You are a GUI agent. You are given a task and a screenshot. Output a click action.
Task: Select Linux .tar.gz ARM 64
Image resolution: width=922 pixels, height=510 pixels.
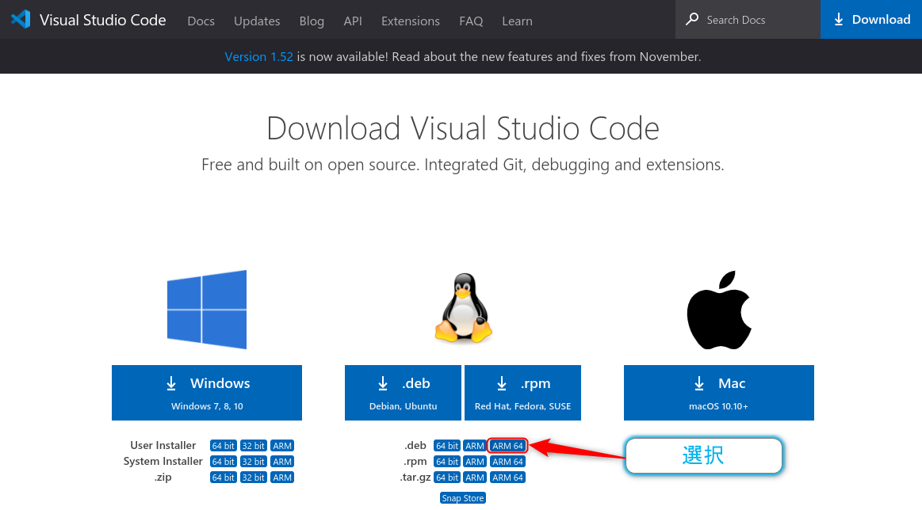pyautogui.click(x=507, y=477)
